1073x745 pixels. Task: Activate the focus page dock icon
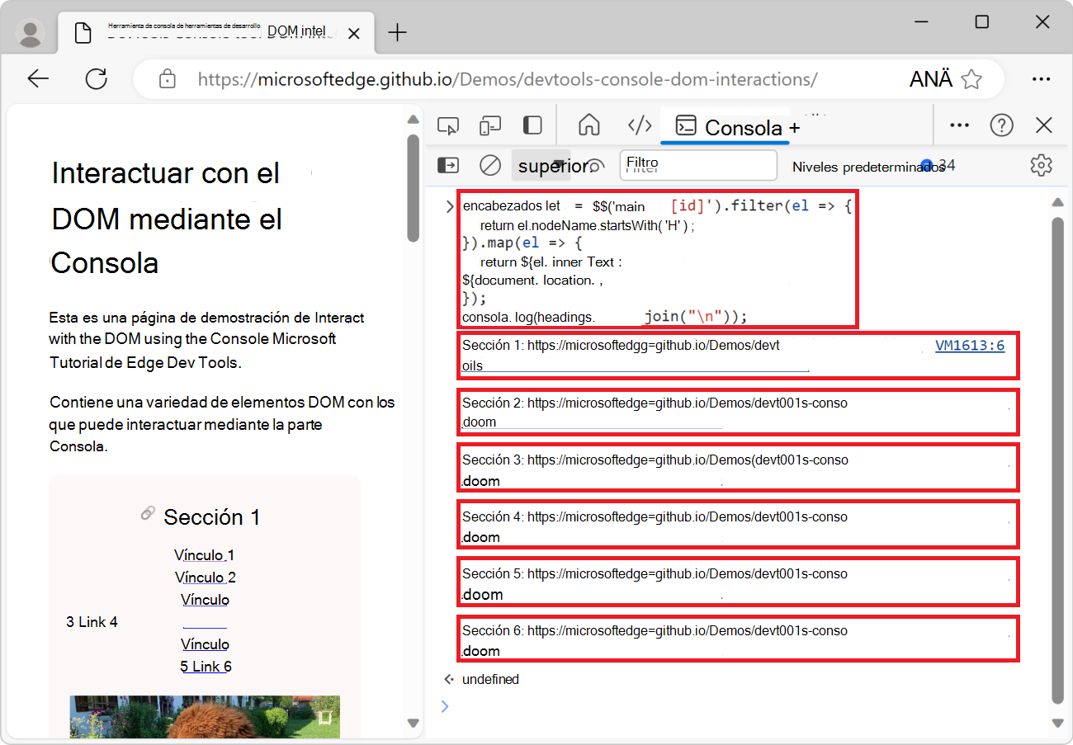tap(532, 125)
